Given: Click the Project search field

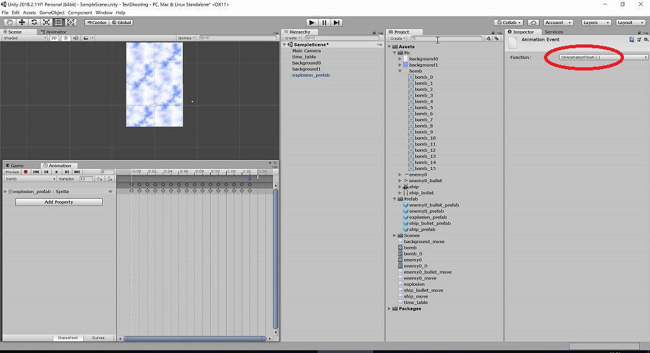Looking at the screenshot, I should pos(446,38).
